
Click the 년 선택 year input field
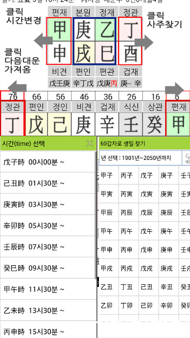[140, 158]
